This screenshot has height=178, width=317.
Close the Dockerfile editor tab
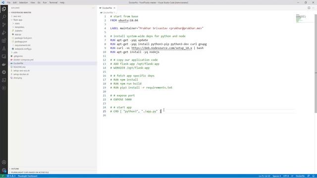coord(114,8)
